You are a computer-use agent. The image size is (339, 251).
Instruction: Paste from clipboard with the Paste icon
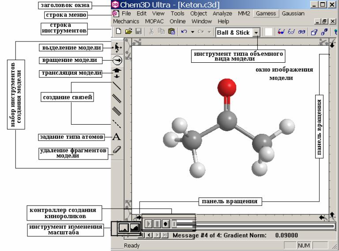(171, 31)
